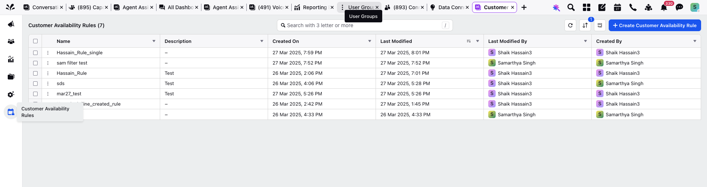This screenshot has height=187, width=707.
Task: Open the column manager icon
Action: [600, 25]
